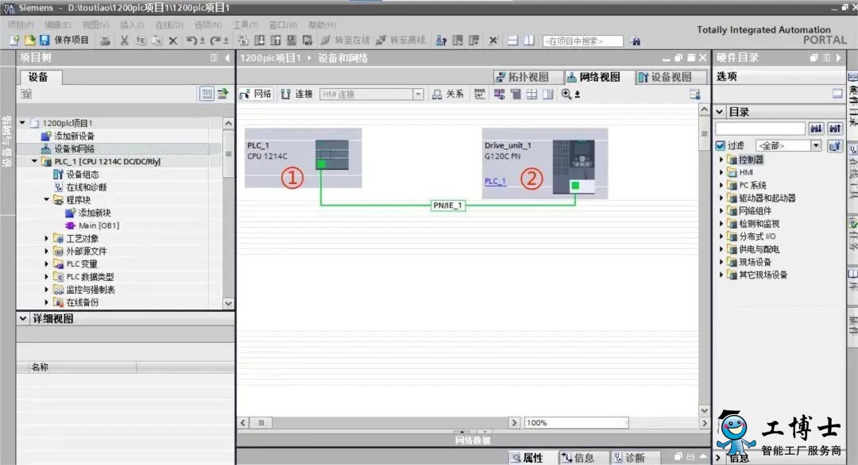This screenshot has width=858, height=465.
Task: Click the search up icon in catalog
Action: (834, 129)
